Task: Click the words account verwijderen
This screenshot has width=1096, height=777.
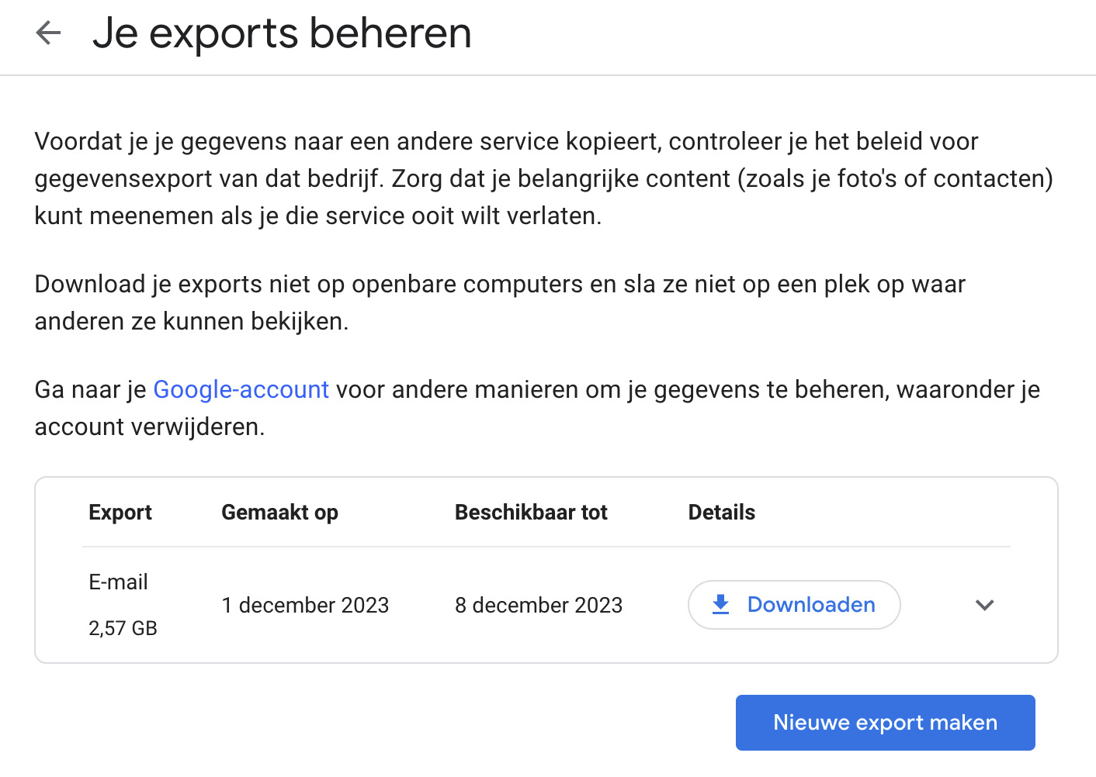Action: (149, 427)
